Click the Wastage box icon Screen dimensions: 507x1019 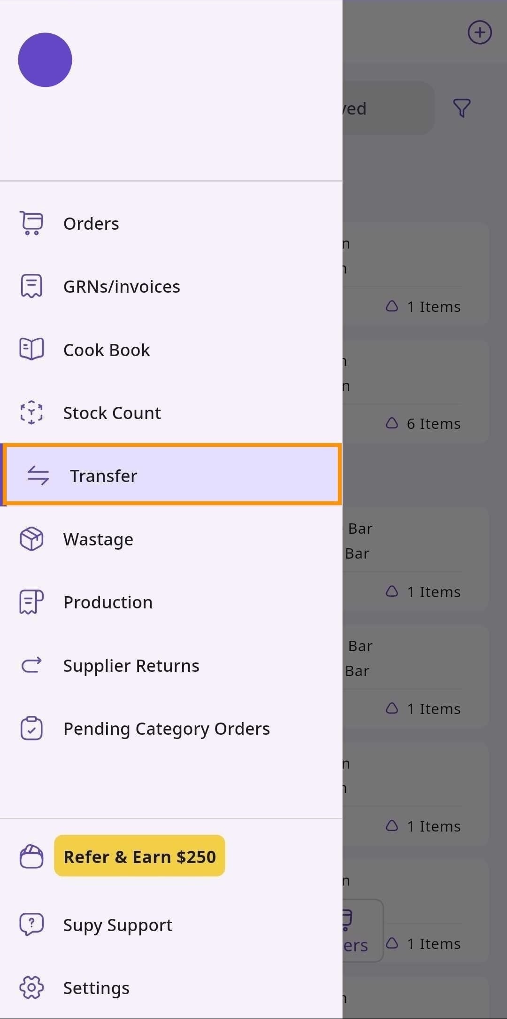pos(31,539)
